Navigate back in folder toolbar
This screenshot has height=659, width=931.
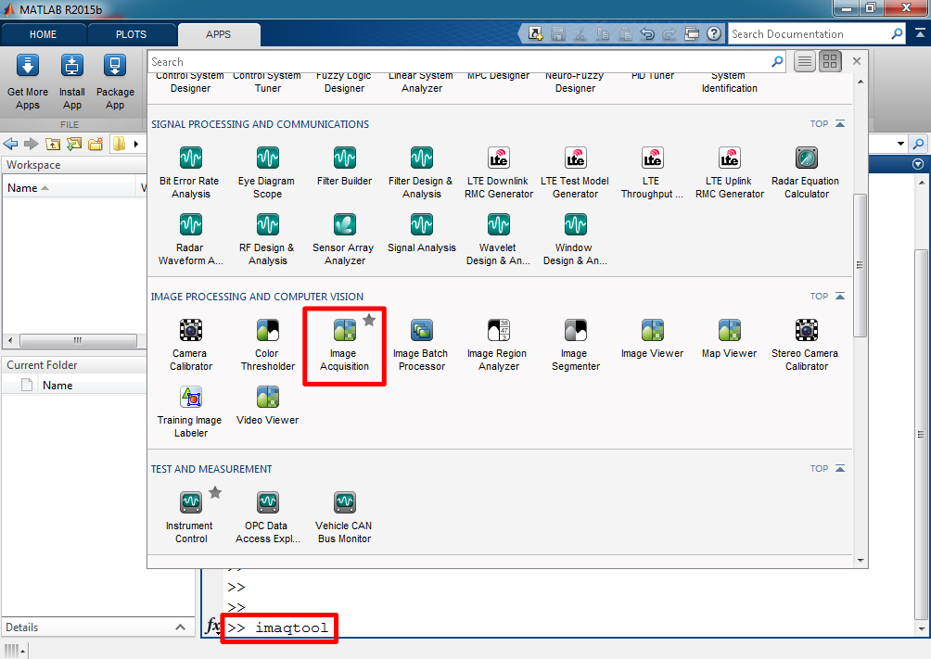(x=10, y=144)
